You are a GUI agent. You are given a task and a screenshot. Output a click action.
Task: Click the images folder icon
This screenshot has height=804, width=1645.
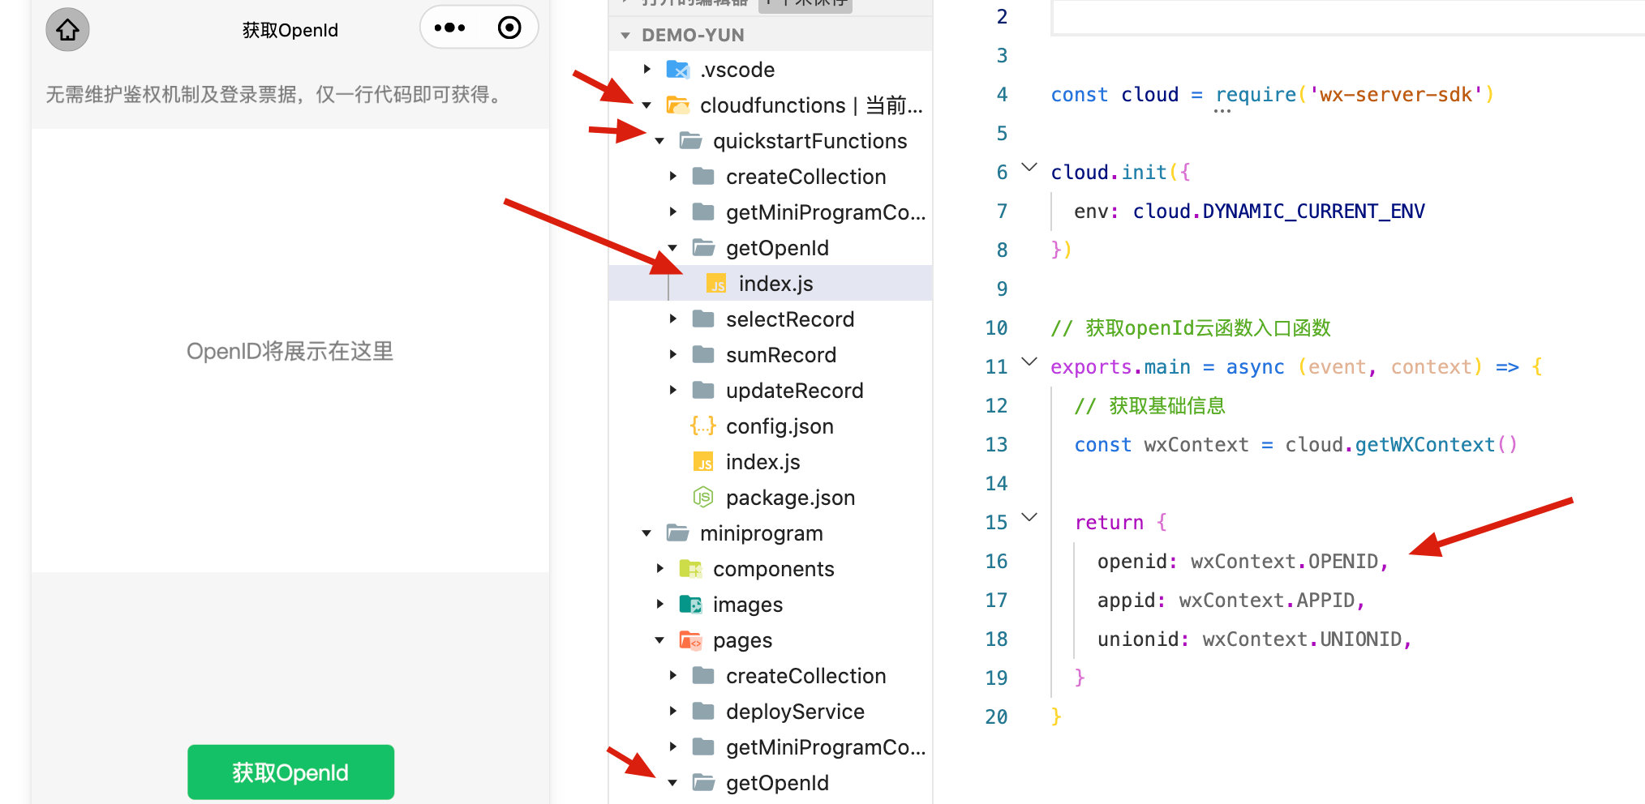(690, 605)
